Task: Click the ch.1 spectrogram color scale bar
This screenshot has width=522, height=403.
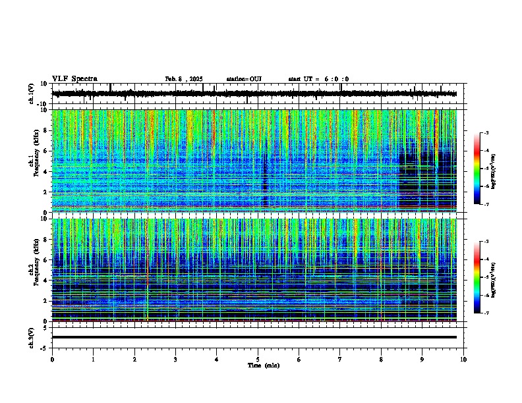Action: (x=477, y=169)
